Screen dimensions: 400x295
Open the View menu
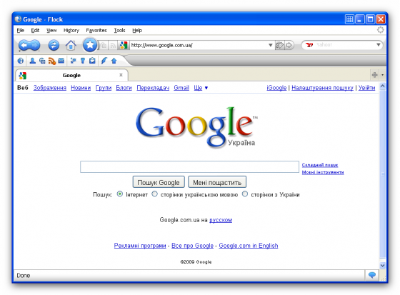[x=51, y=31]
